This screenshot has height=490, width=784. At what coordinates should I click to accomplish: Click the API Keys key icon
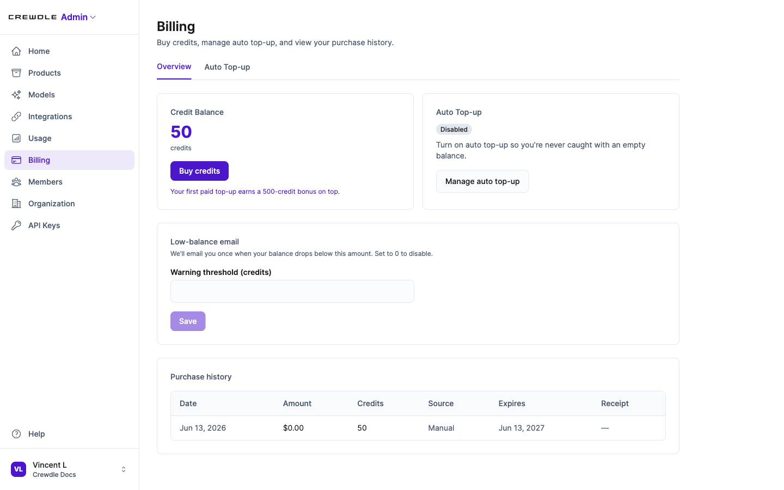point(16,225)
